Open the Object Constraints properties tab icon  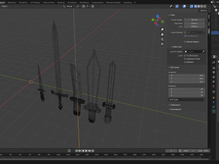pyautogui.click(x=214, y=107)
